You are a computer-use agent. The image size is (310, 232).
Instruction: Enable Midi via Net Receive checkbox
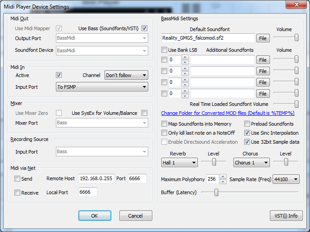click(x=17, y=192)
